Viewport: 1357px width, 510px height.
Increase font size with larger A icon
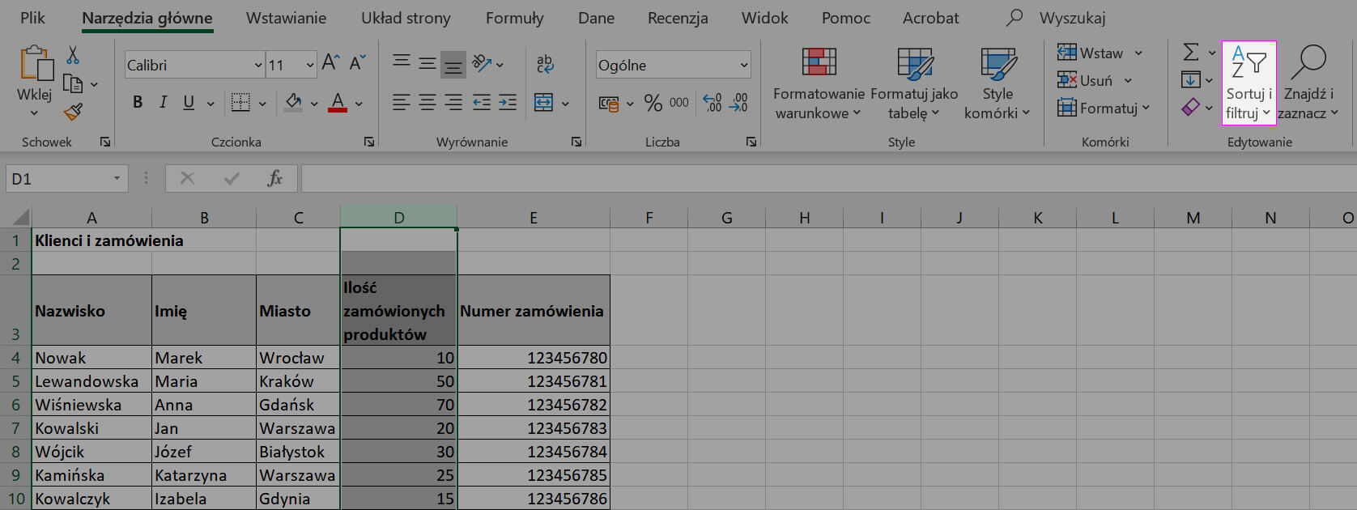coord(330,62)
